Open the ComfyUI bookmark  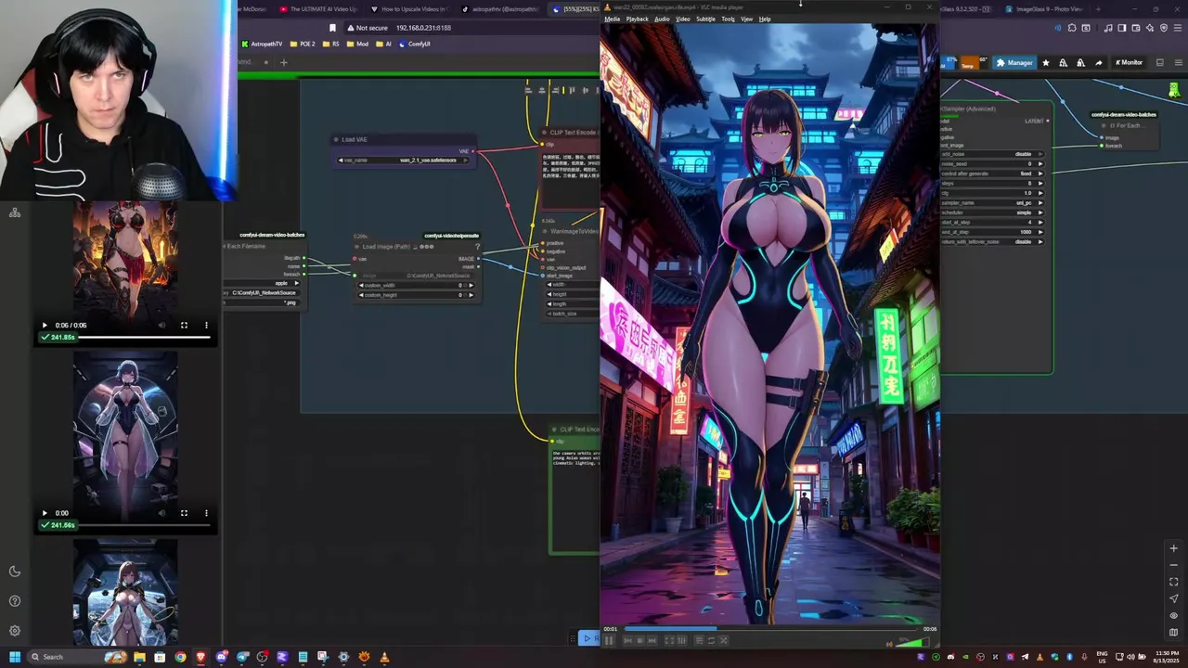(415, 44)
